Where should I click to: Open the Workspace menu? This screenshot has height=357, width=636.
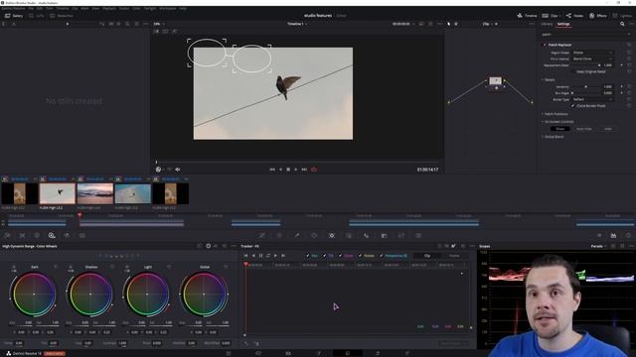point(168,8)
